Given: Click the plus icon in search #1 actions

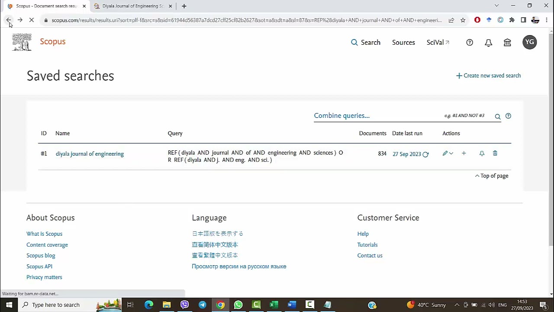Looking at the screenshot, I should pos(464,153).
